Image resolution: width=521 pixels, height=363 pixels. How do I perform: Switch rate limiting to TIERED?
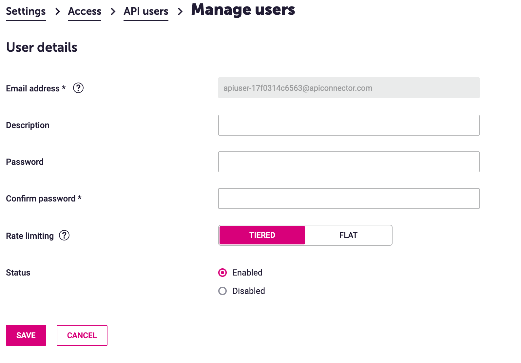click(x=262, y=235)
